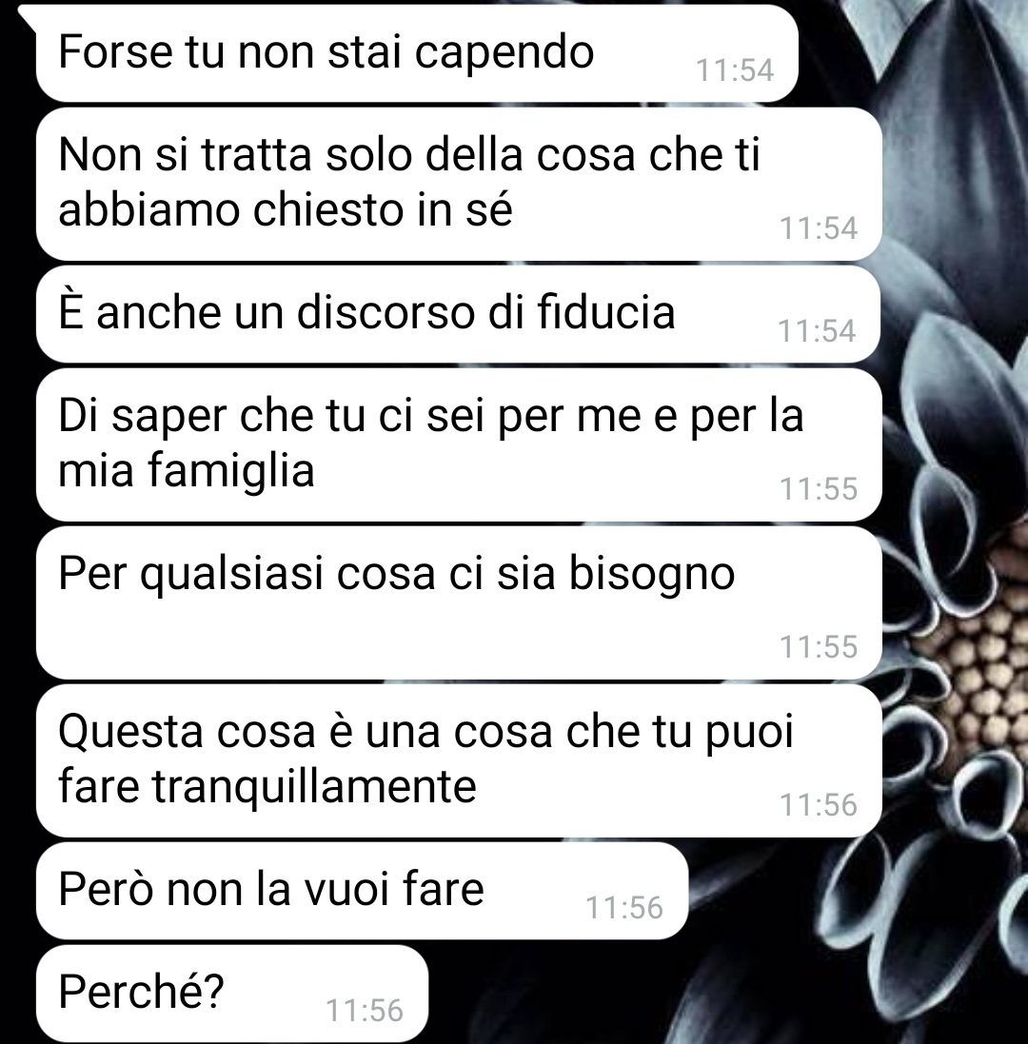
Task: Select the 'Questa cosa è una cosa' message
Action: tap(459, 760)
